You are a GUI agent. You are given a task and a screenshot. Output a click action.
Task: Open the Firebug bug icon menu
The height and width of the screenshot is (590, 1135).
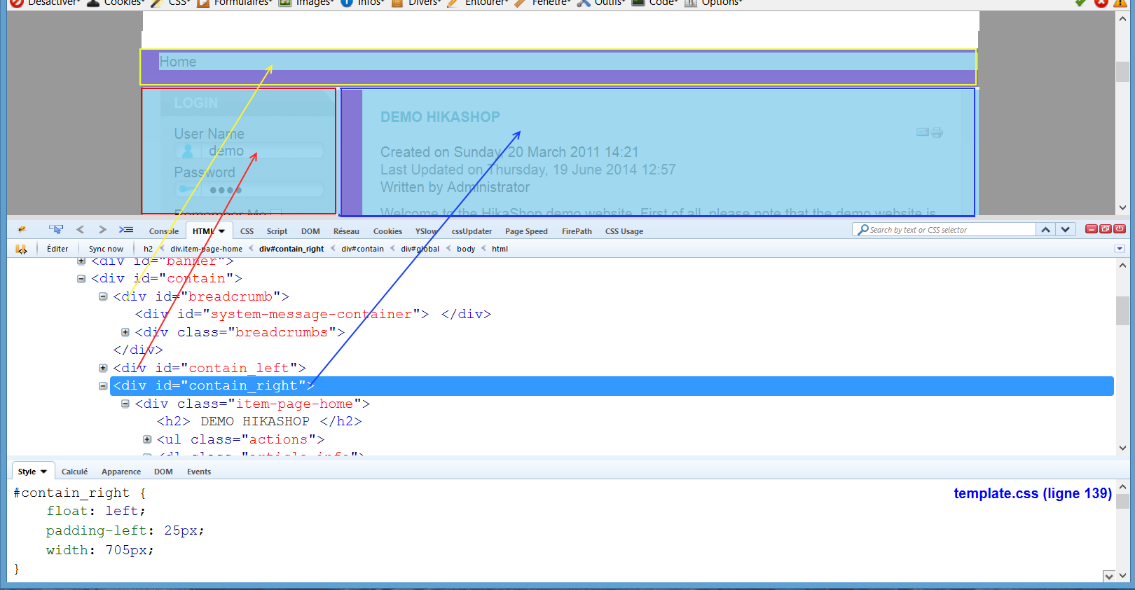coord(22,230)
